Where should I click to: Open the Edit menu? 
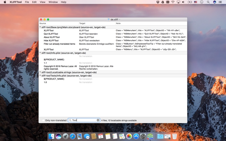point(34,2)
